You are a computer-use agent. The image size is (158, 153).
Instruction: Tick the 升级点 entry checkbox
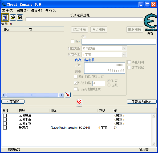tap(5, 128)
